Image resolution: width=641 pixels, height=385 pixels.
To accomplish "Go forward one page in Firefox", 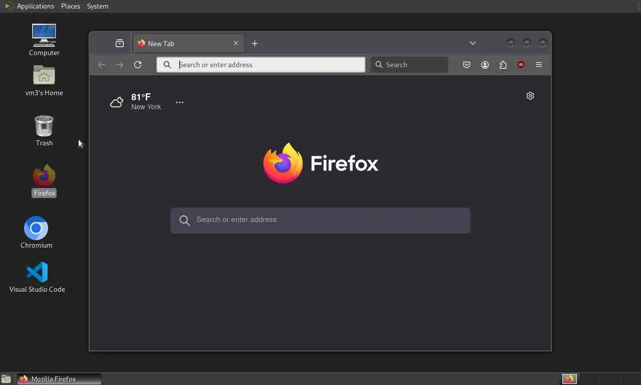I will [120, 65].
